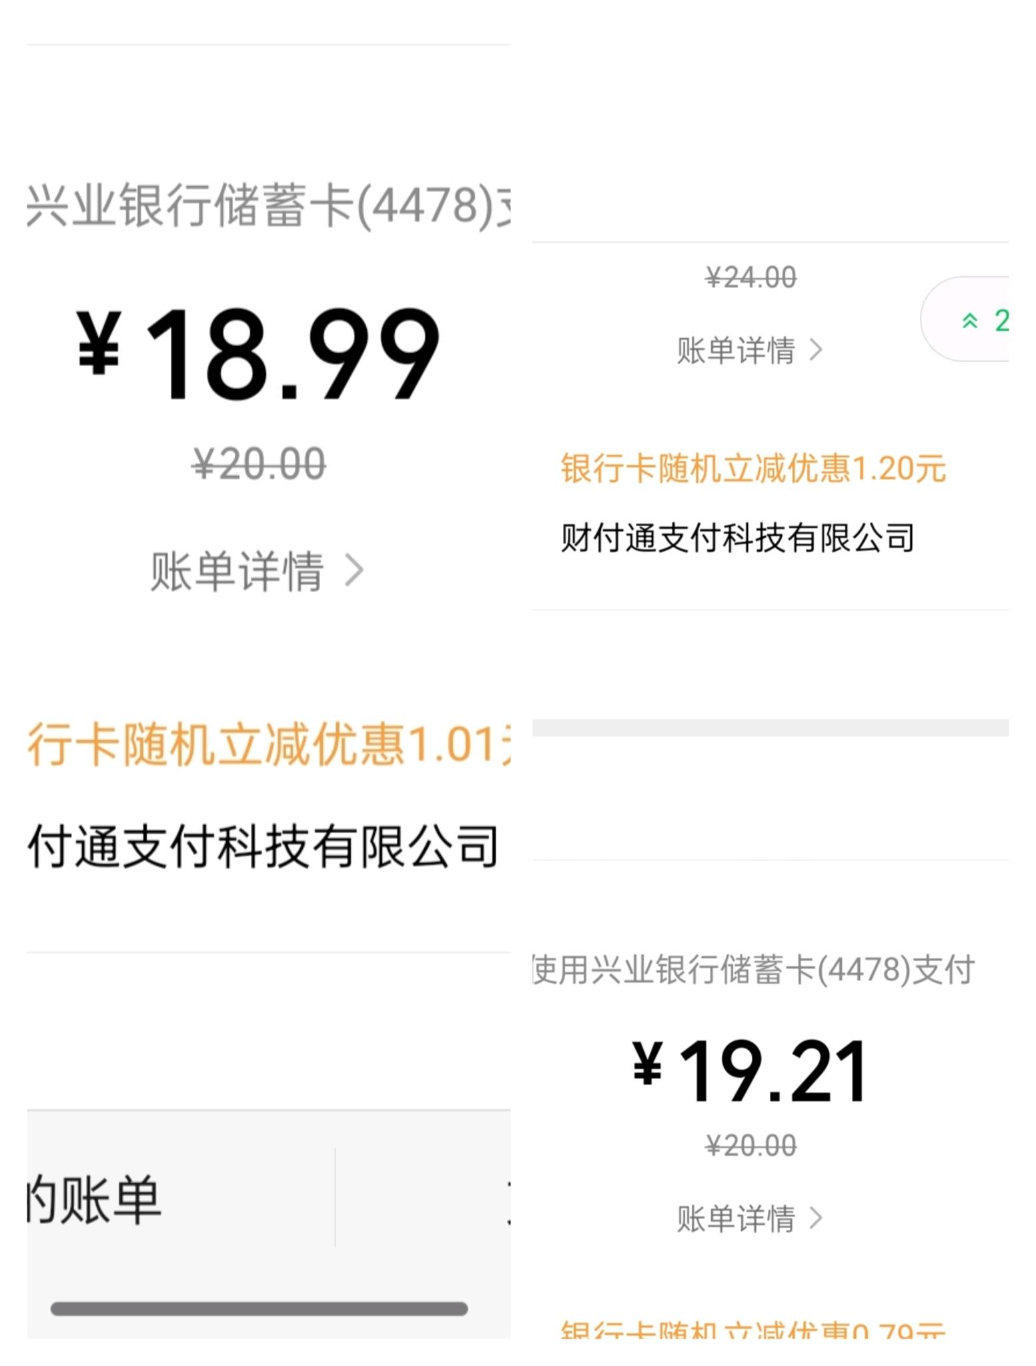Tap 付通支付科技有限公司 under the 1.01 discount
The image size is (1036, 1366).
click(x=263, y=846)
